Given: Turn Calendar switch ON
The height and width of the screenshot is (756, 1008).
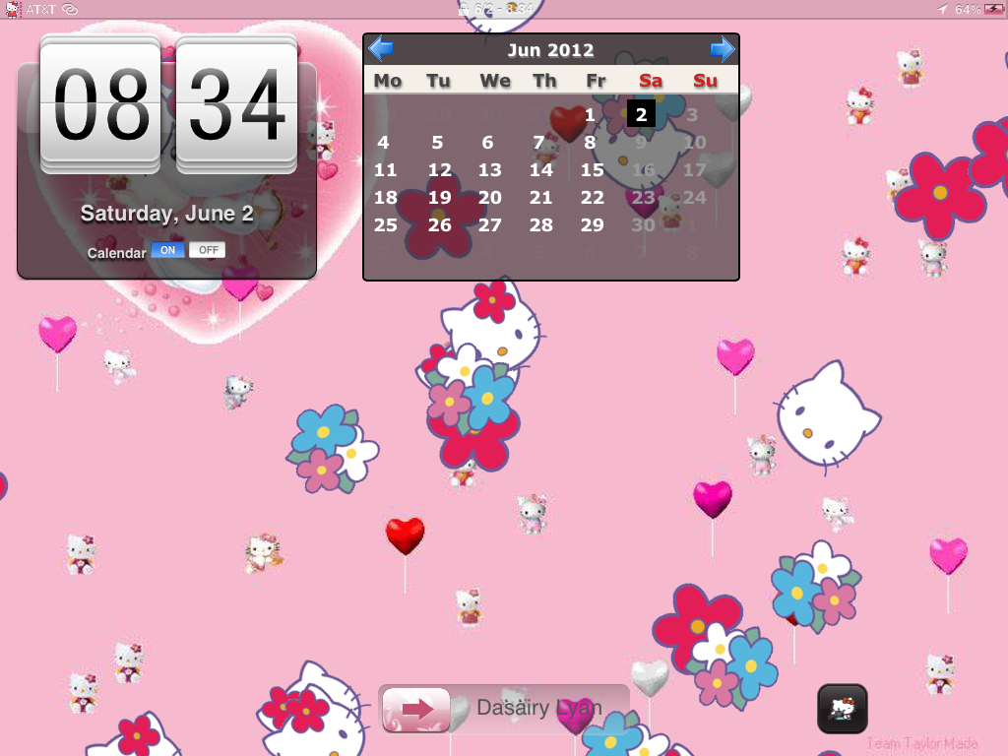Looking at the screenshot, I should pos(167,250).
